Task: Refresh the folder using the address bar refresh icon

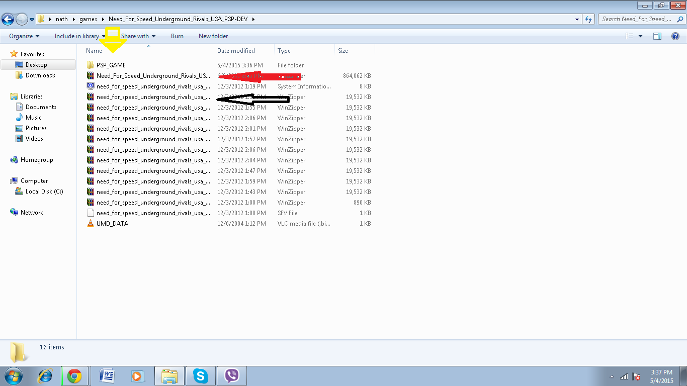Action: (x=588, y=19)
